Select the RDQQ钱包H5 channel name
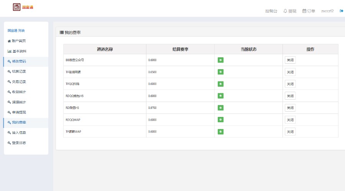 tap(74, 96)
